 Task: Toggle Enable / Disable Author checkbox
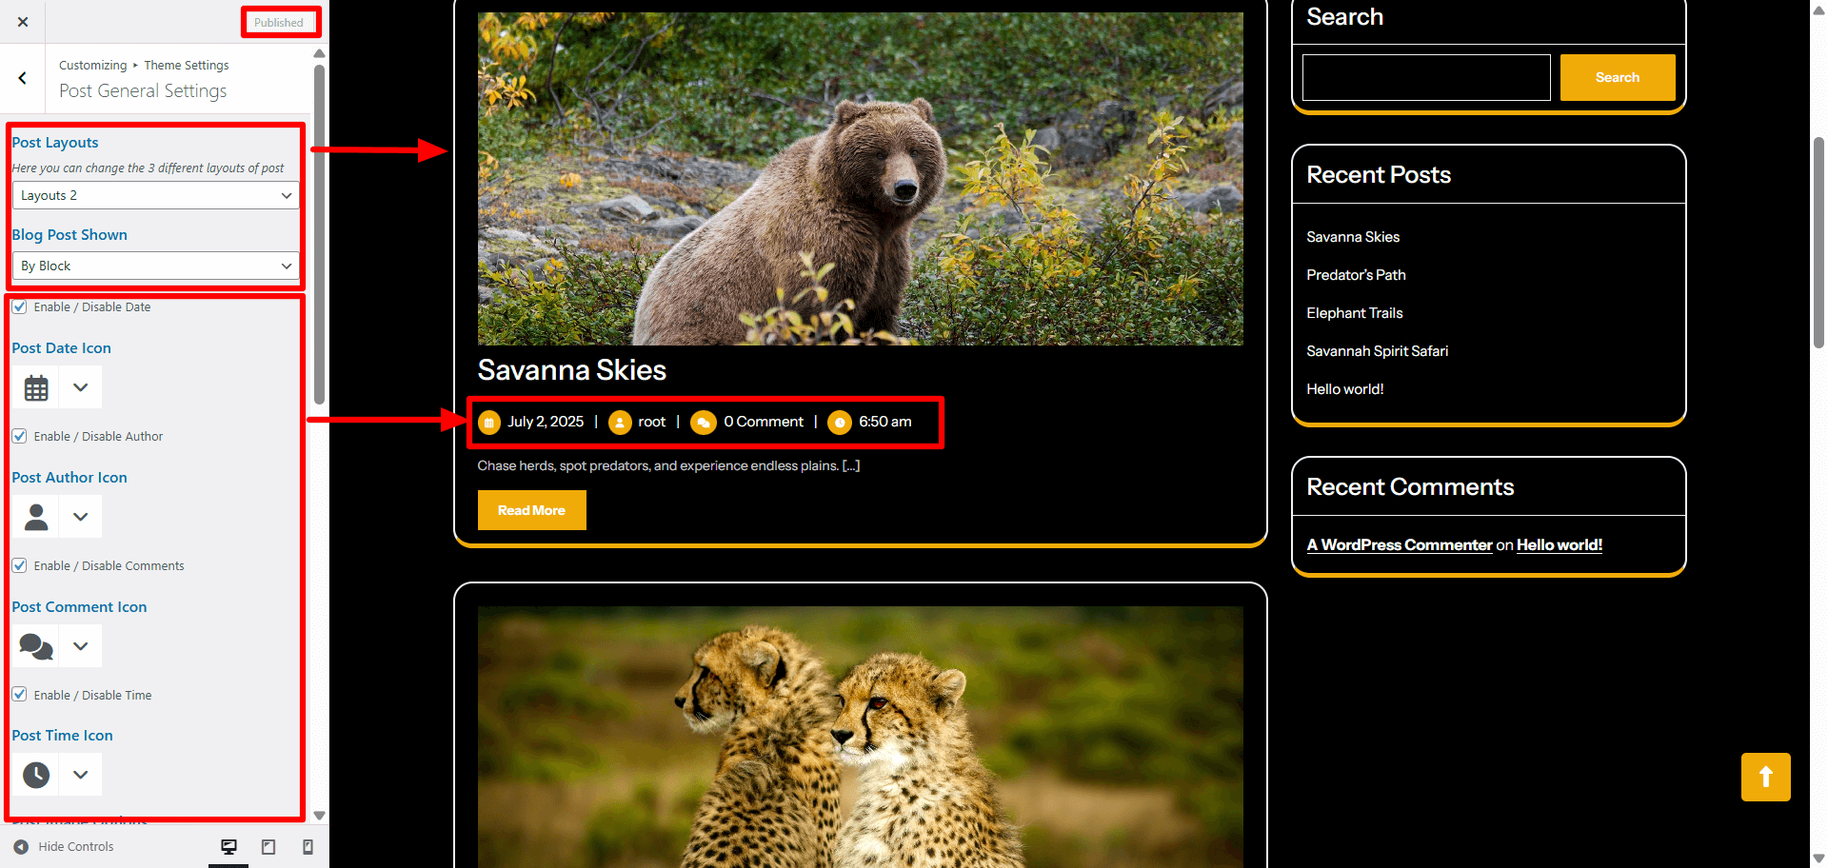(19, 436)
